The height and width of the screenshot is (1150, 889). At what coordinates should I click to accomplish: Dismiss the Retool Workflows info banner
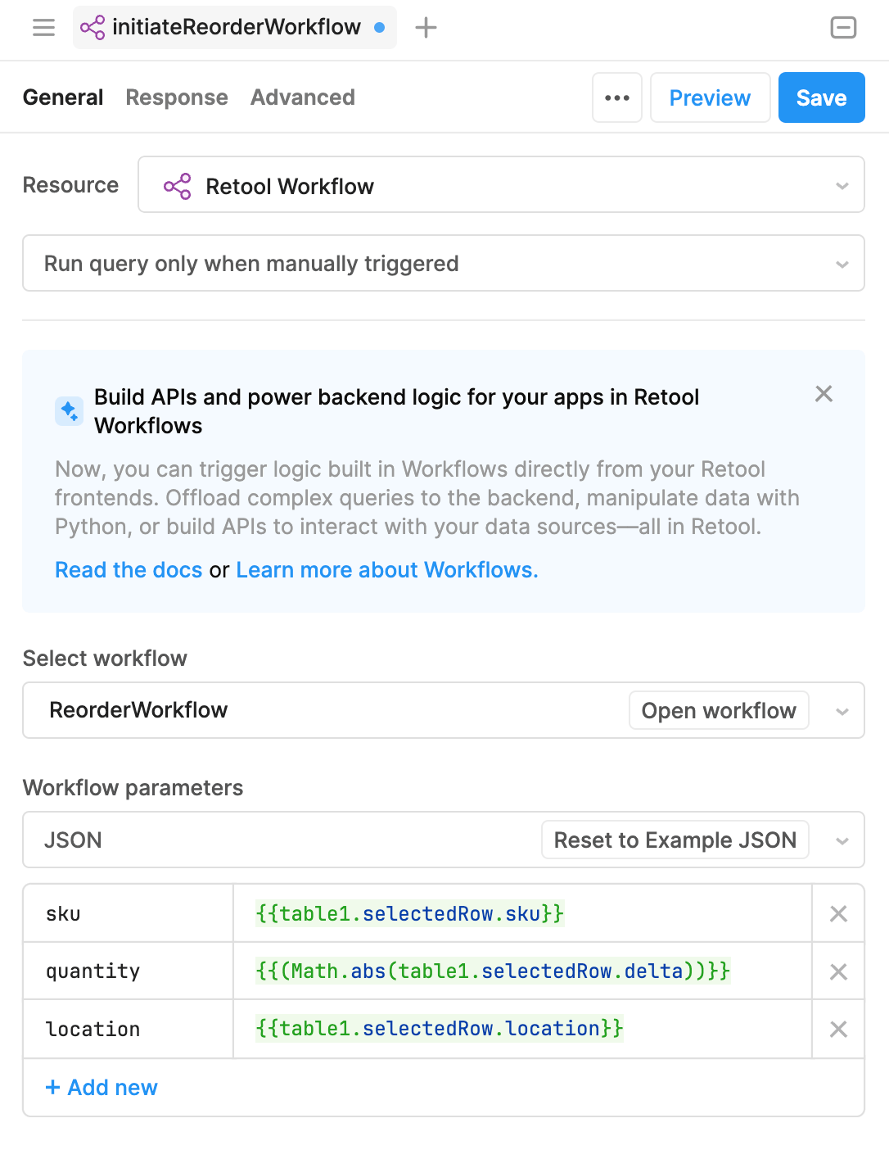(824, 394)
